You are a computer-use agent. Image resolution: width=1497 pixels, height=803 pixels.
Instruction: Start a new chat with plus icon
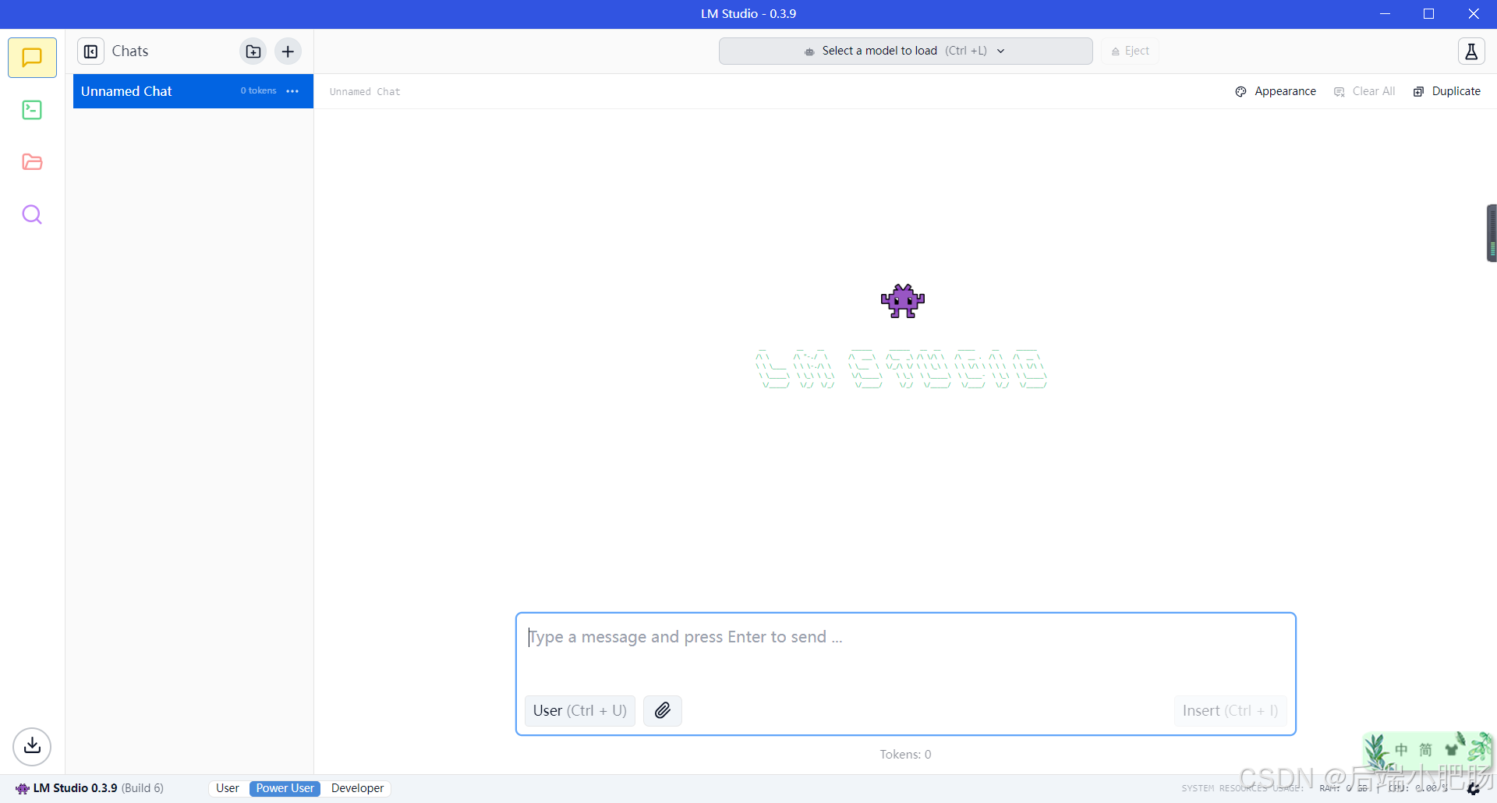point(288,51)
